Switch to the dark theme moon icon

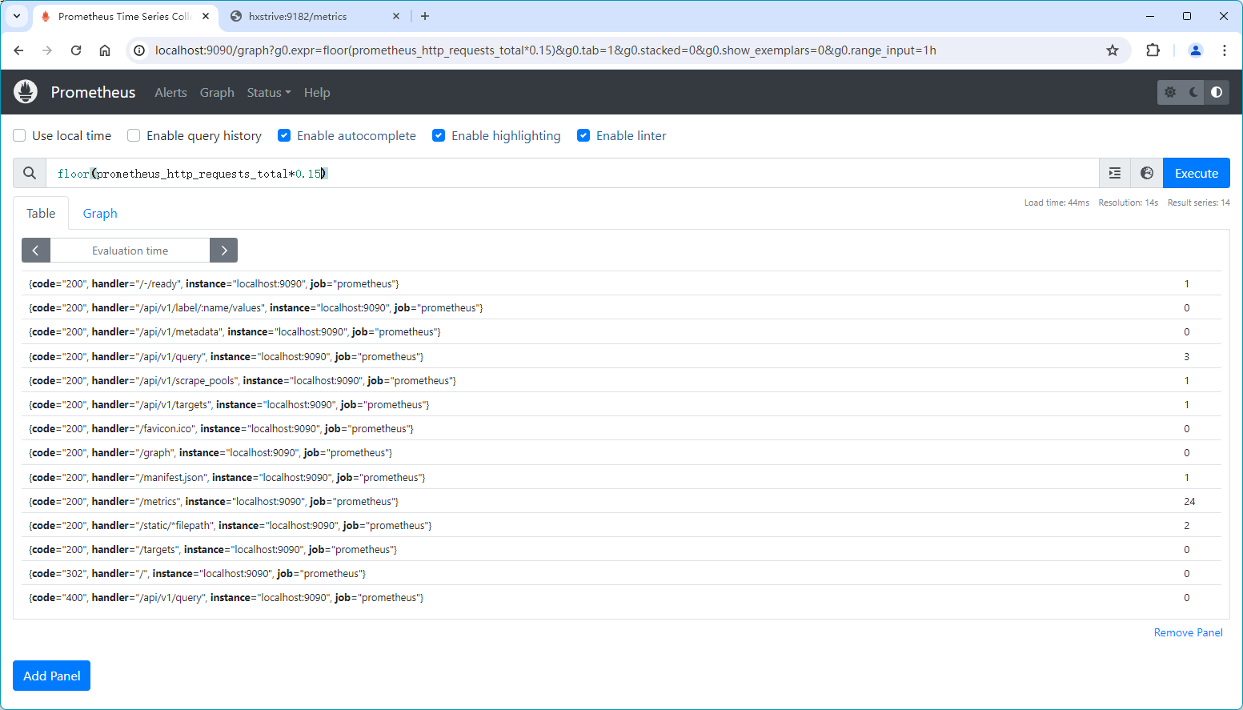coord(1193,92)
